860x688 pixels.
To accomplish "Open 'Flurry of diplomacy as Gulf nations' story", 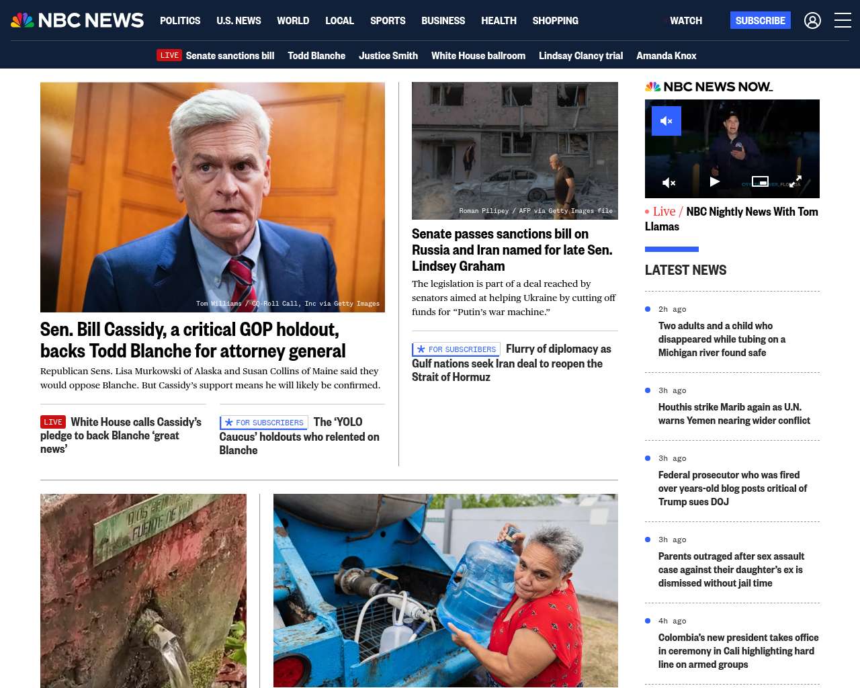I will 511,363.
